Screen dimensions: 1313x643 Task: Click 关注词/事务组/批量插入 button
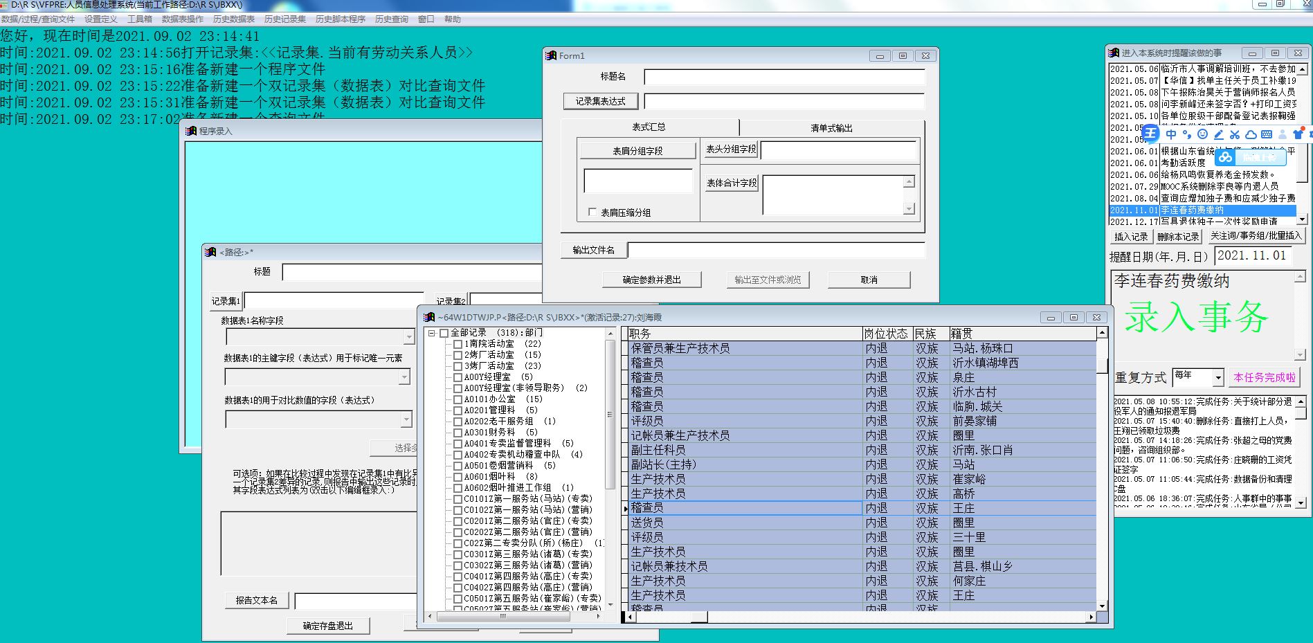pos(1256,236)
